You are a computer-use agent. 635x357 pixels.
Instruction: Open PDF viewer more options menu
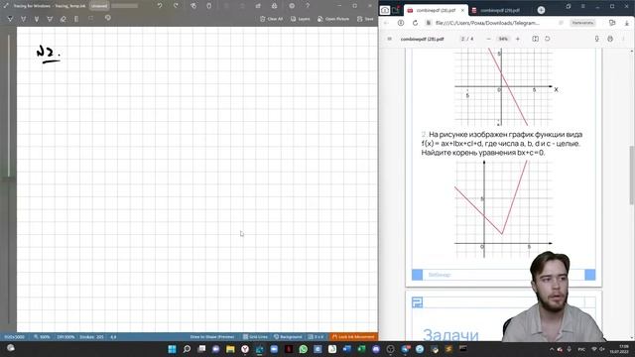pos(624,39)
